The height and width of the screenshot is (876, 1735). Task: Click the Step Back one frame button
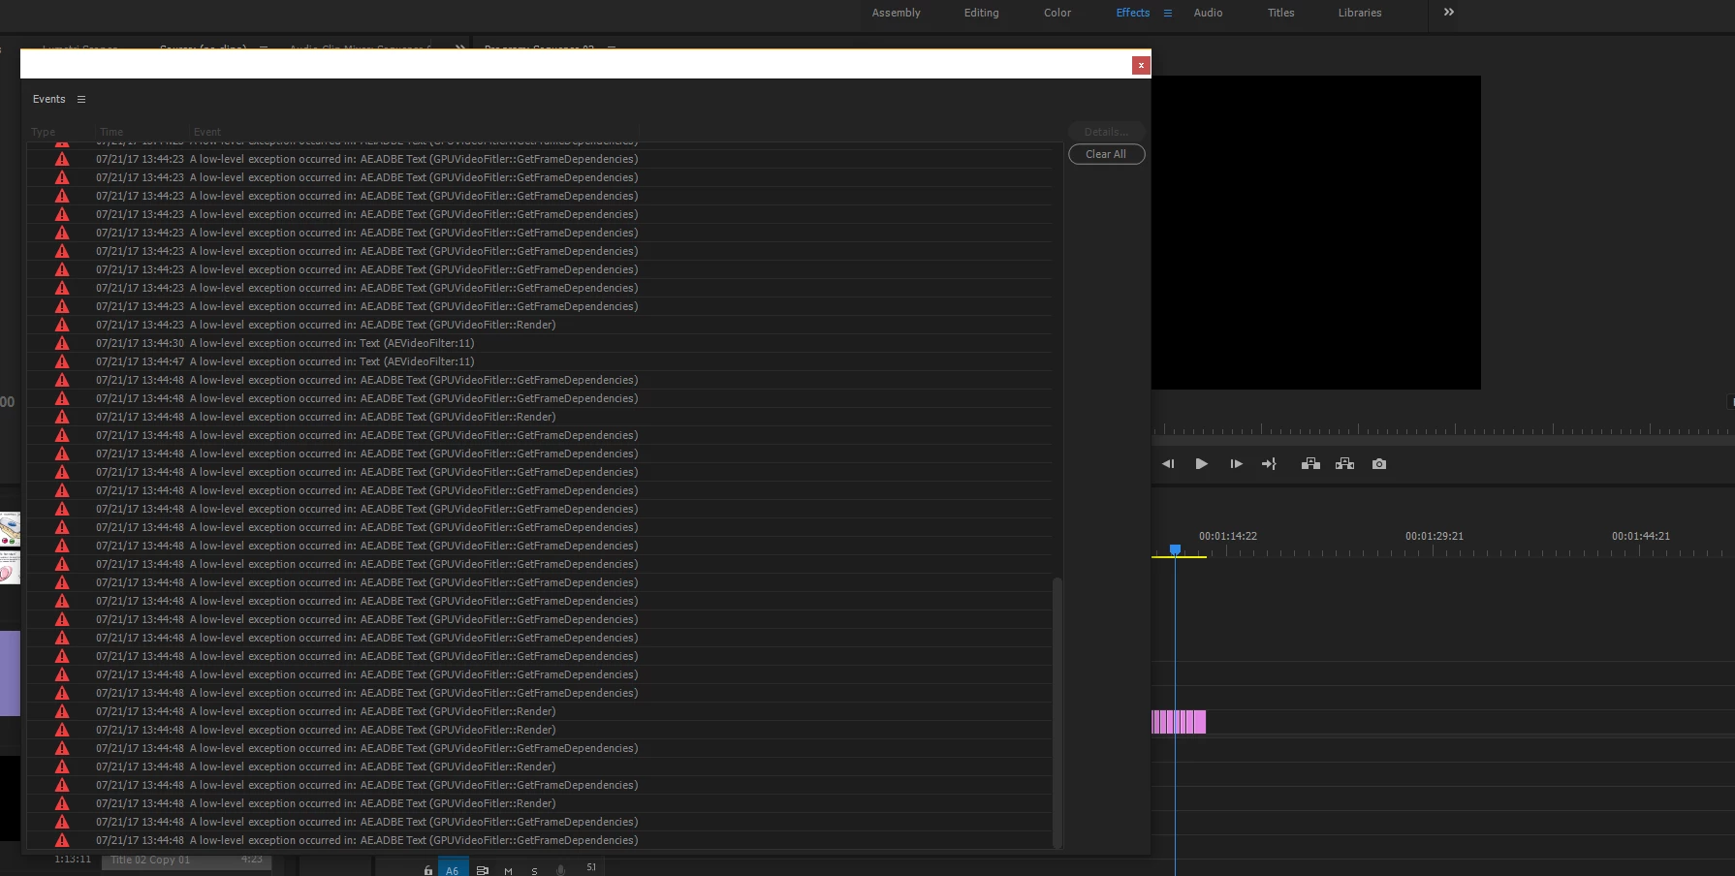(1168, 464)
